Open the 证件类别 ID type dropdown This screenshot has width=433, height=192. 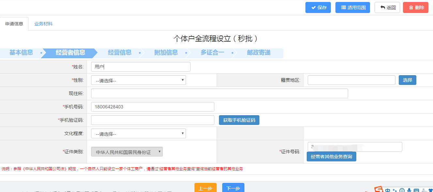coord(127,152)
